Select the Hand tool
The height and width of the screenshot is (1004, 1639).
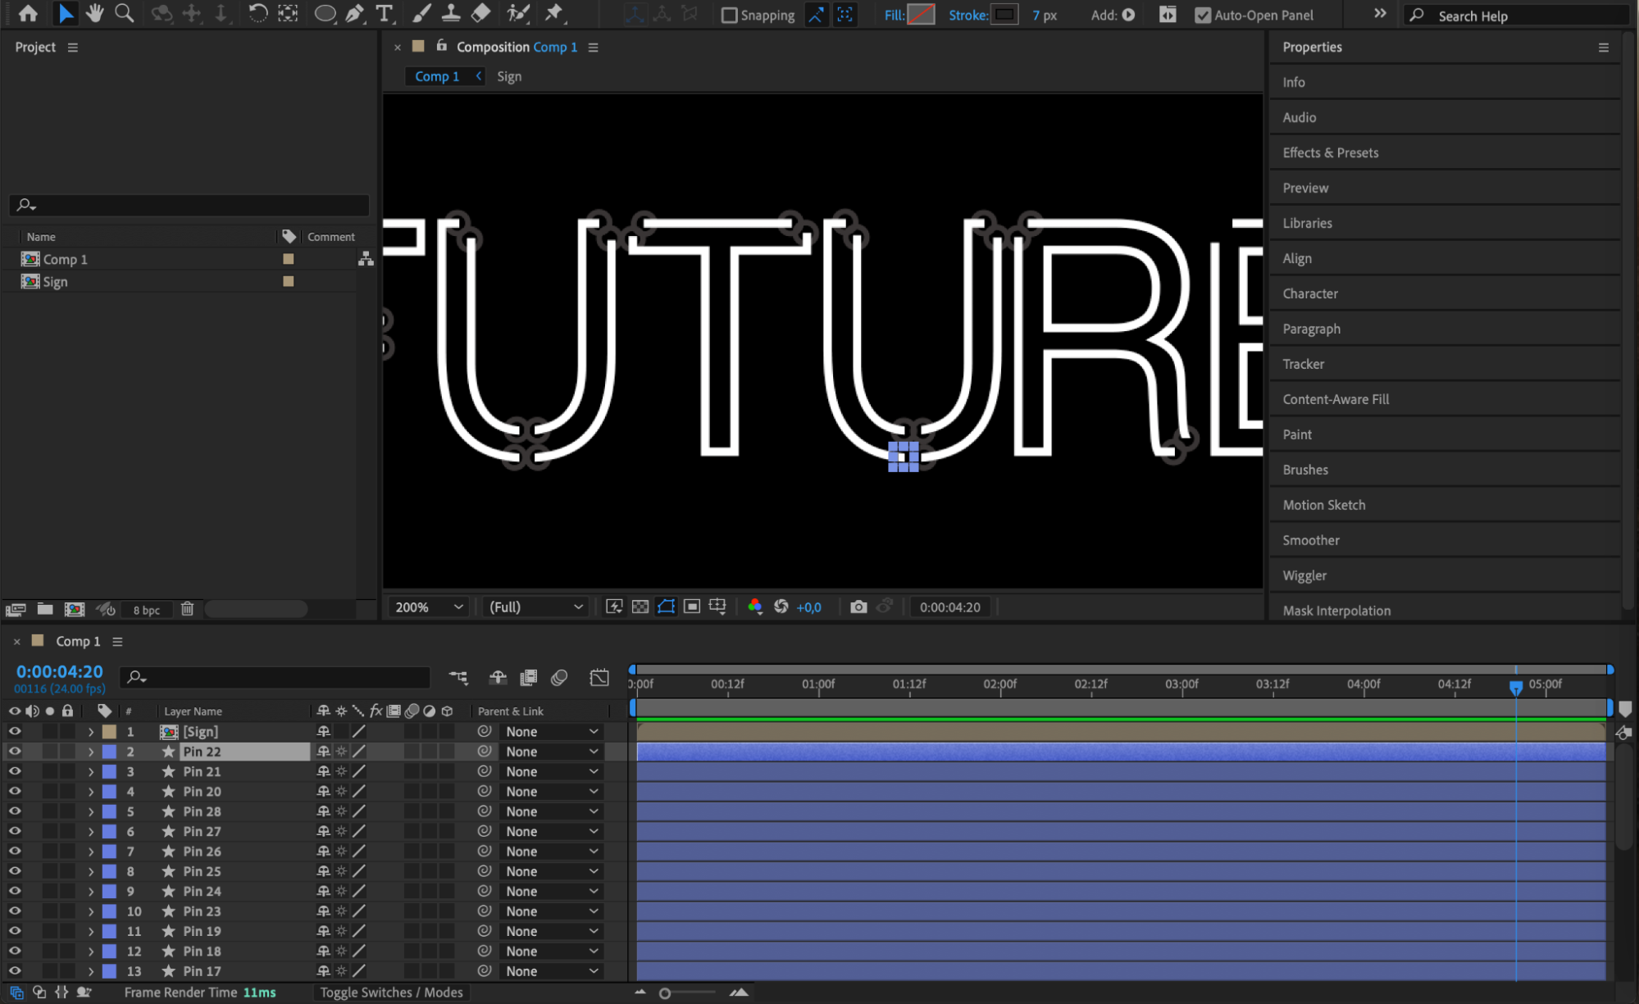tap(95, 13)
